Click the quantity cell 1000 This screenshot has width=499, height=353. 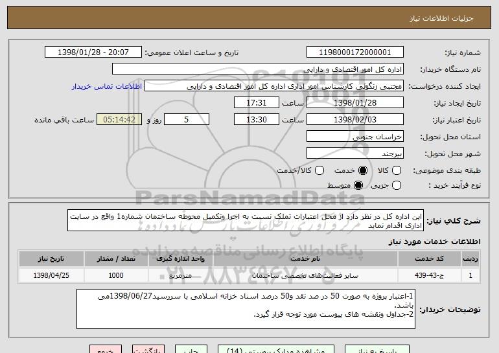[116, 275]
